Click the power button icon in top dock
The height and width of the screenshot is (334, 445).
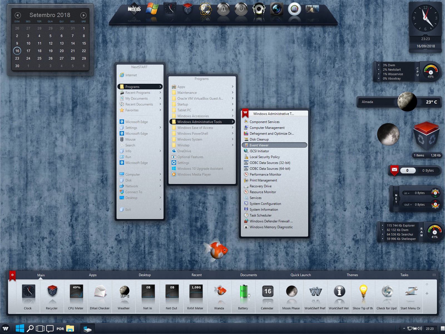pyautogui.click(x=241, y=9)
